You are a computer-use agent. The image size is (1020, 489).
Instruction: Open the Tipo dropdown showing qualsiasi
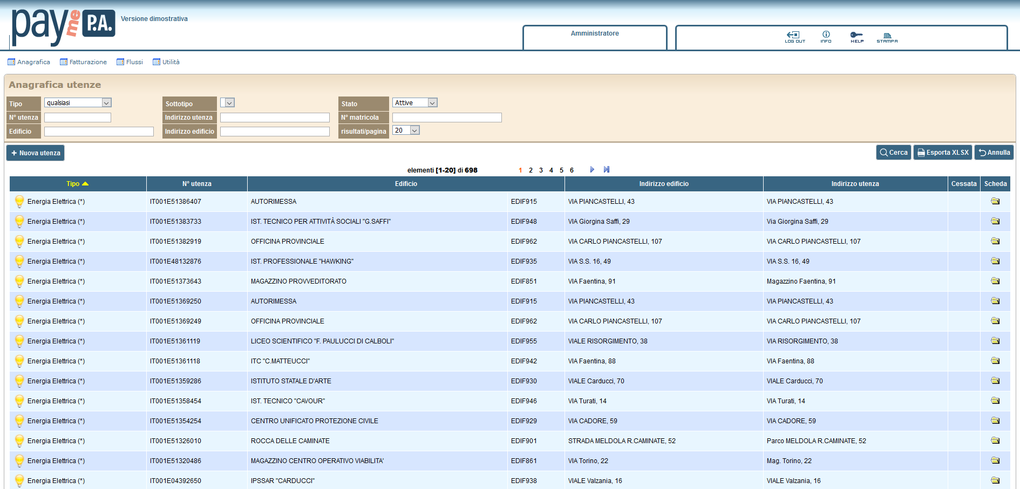[78, 102]
